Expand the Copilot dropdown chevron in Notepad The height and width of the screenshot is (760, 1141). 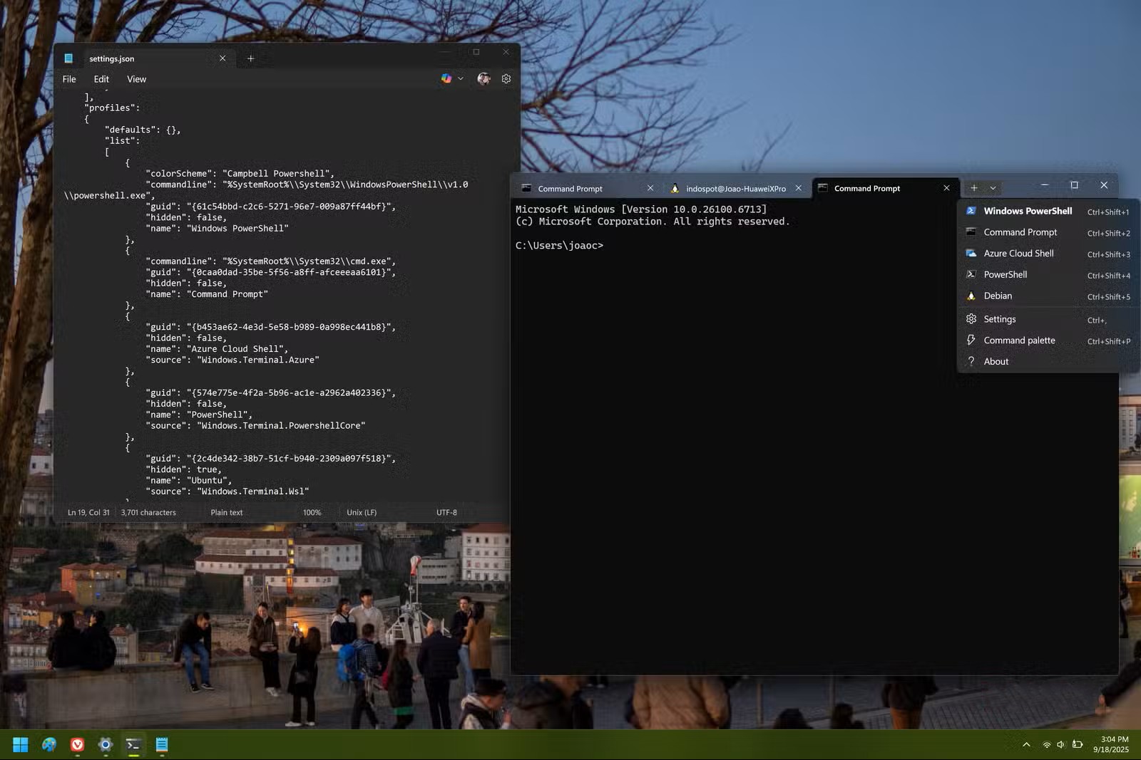click(460, 78)
